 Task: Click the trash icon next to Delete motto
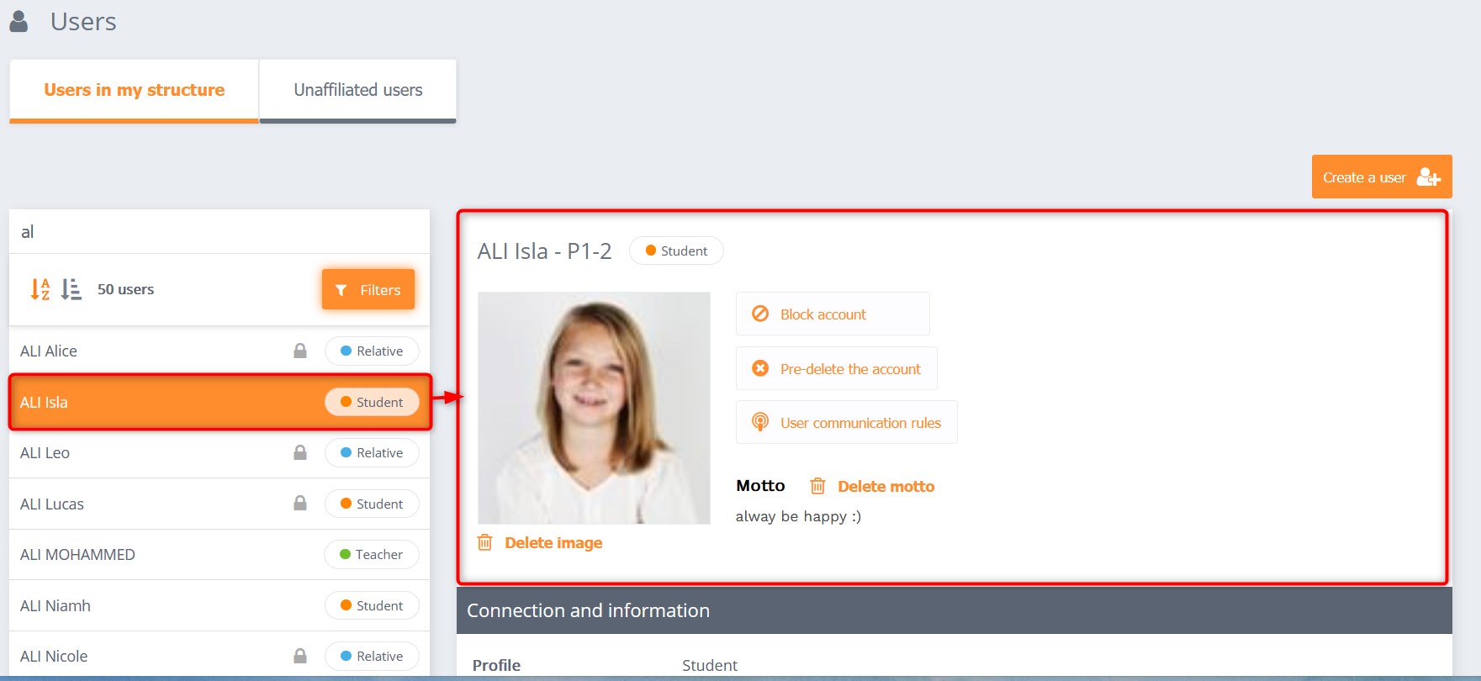tap(817, 486)
